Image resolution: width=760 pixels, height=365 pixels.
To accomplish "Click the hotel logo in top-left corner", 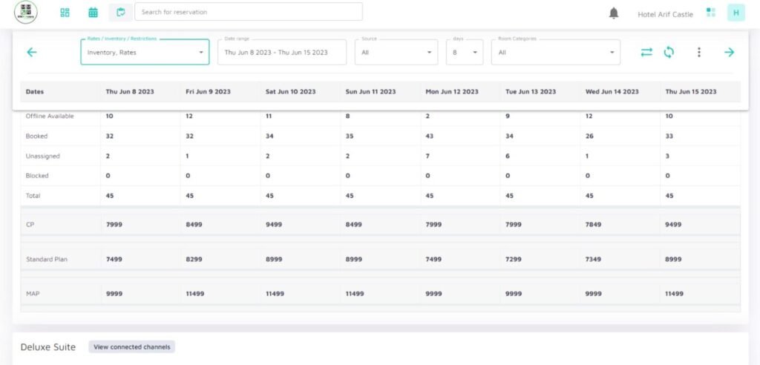I will (25, 12).
